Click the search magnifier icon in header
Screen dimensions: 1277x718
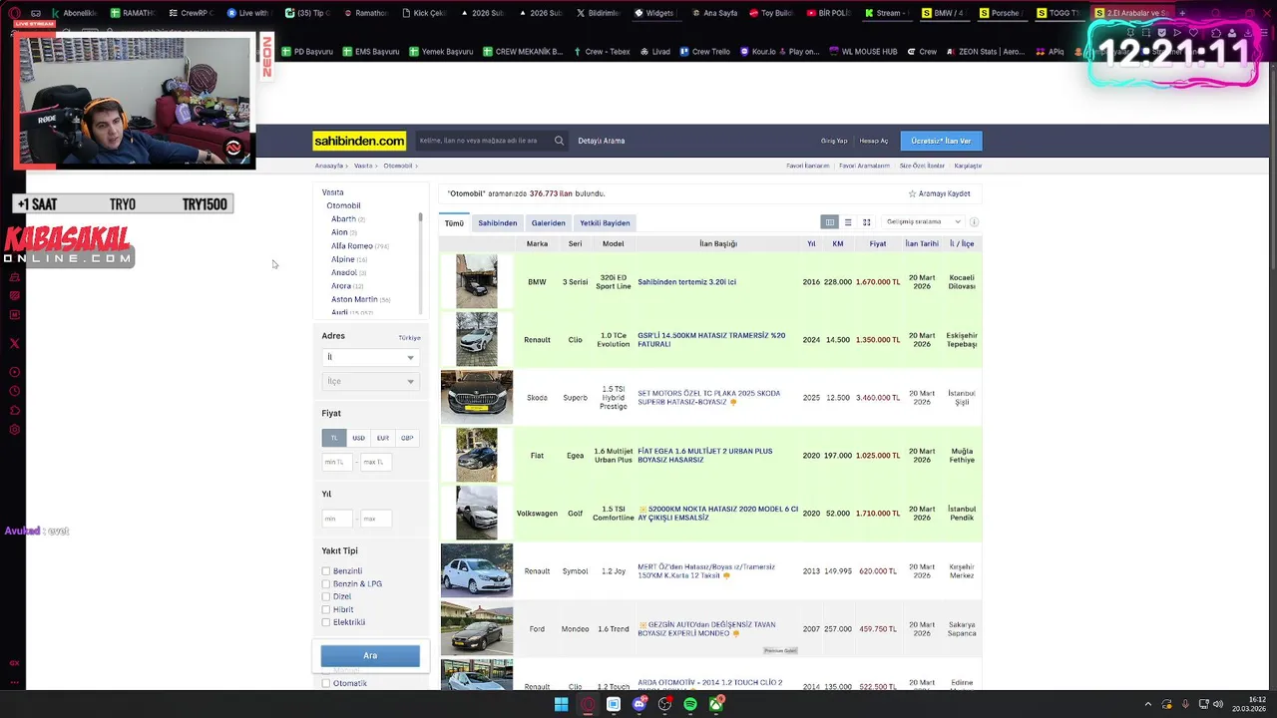click(559, 141)
